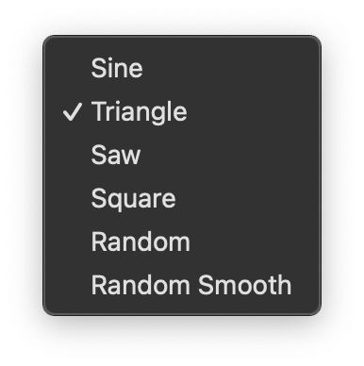Select the Sine waveform option
This screenshot has width=364, height=366.
[182, 68]
